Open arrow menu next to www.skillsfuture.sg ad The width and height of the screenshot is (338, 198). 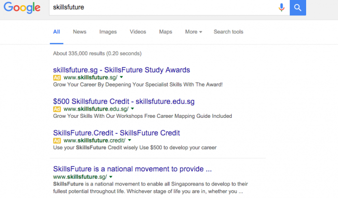pyautogui.click(x=122, y=77)
